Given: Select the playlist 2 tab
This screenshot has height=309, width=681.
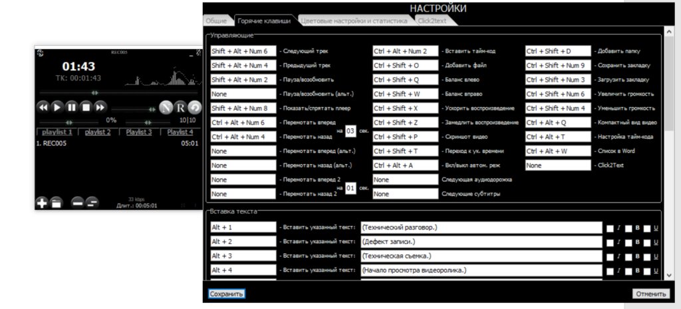Looking at the screenshot, I should click(98, 132).
